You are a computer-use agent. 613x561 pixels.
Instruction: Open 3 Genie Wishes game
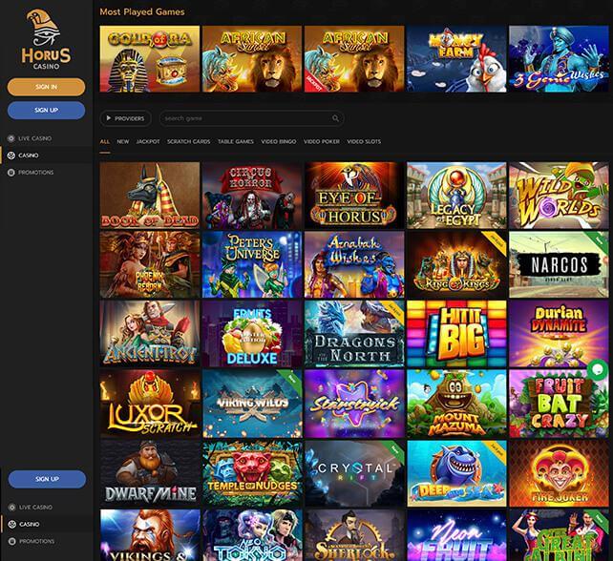559,59
